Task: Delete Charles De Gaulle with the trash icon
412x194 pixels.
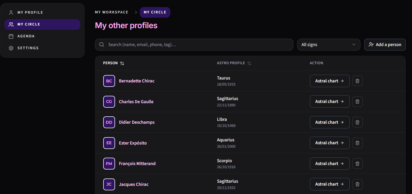Action: [x=357, y=102]
